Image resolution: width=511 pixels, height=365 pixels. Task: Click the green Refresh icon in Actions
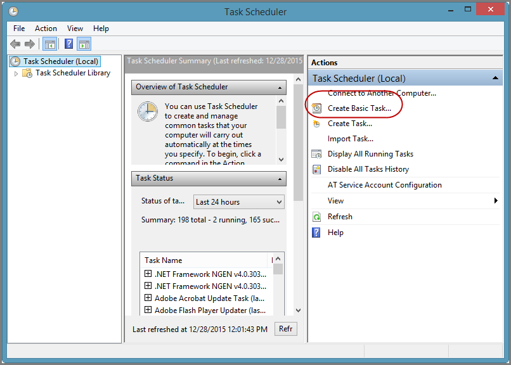[316, 217]
